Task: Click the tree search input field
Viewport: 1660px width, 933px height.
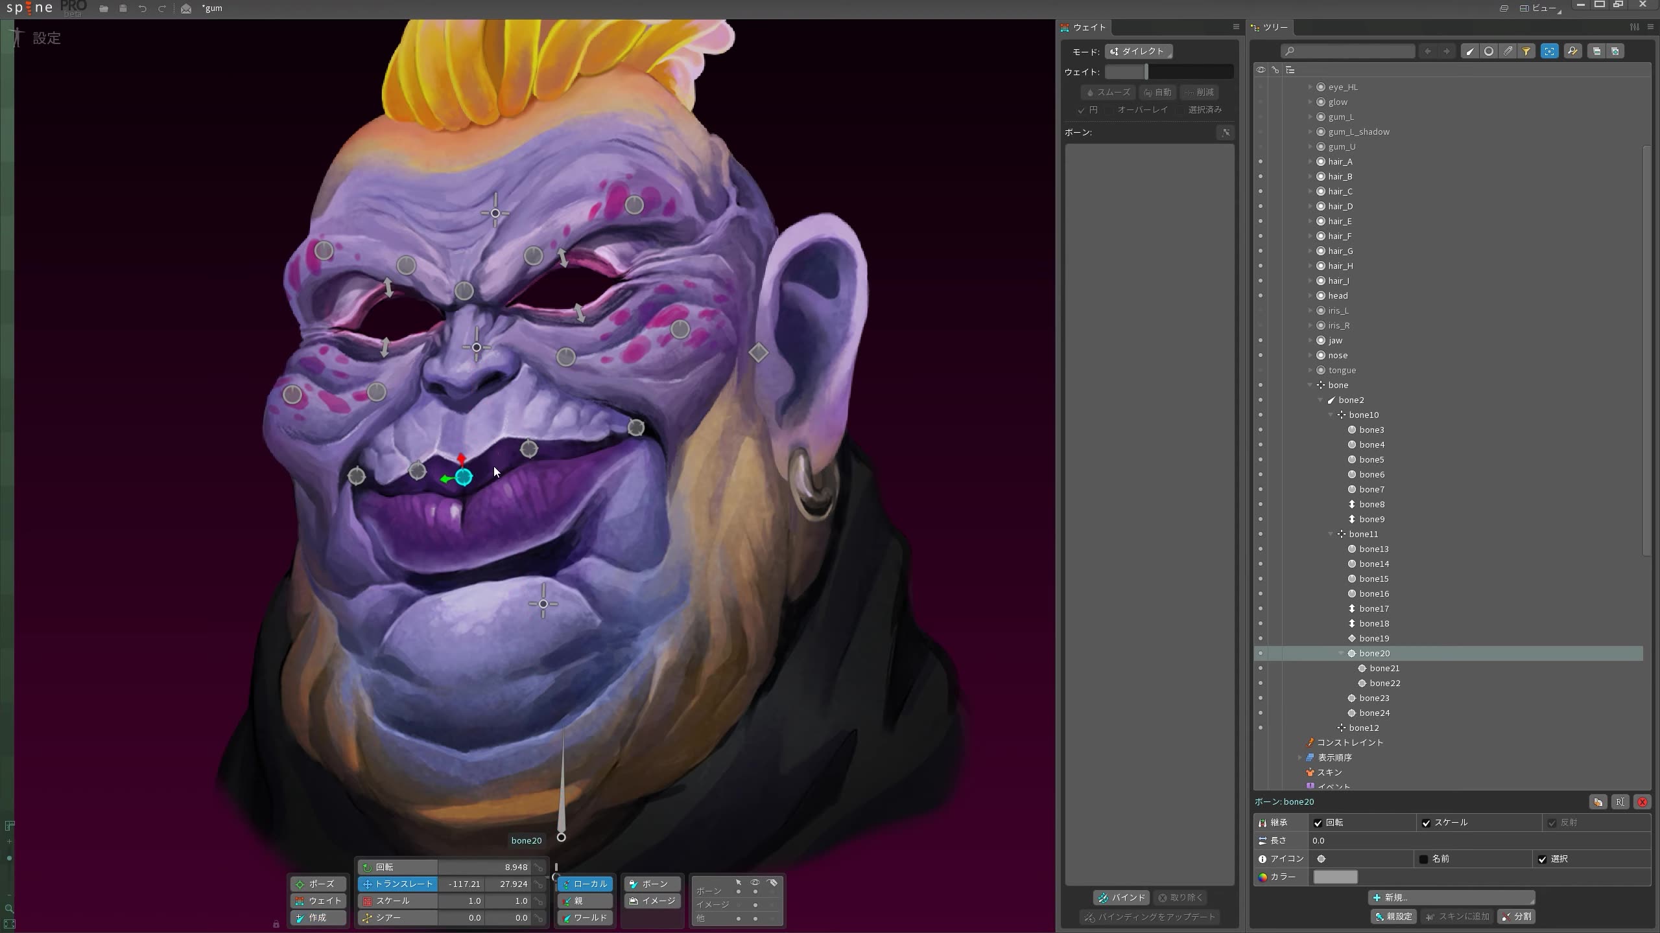Action: click(x=1349, y=51)
